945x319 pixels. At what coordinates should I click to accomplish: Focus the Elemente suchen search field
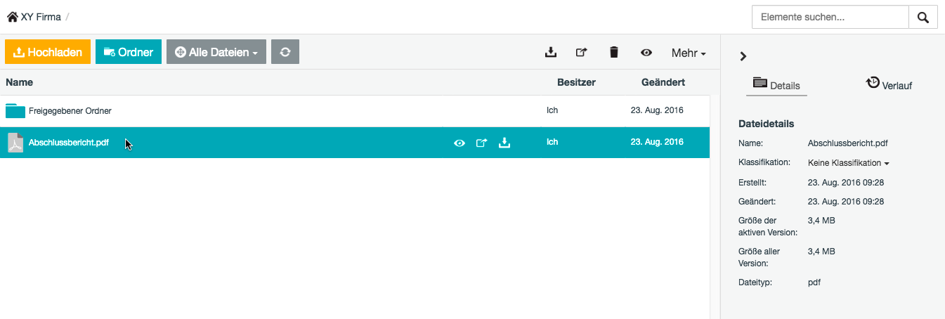point(830,17)
